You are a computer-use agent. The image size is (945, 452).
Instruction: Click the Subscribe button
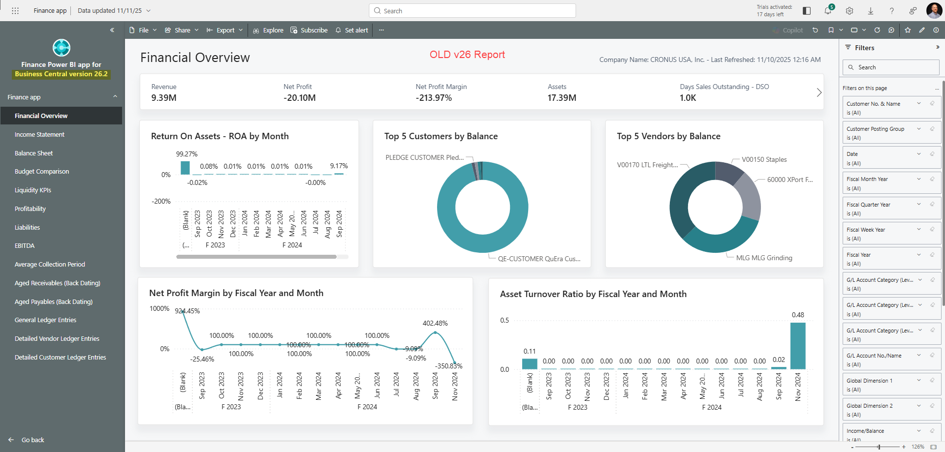[x=309, y=30]
